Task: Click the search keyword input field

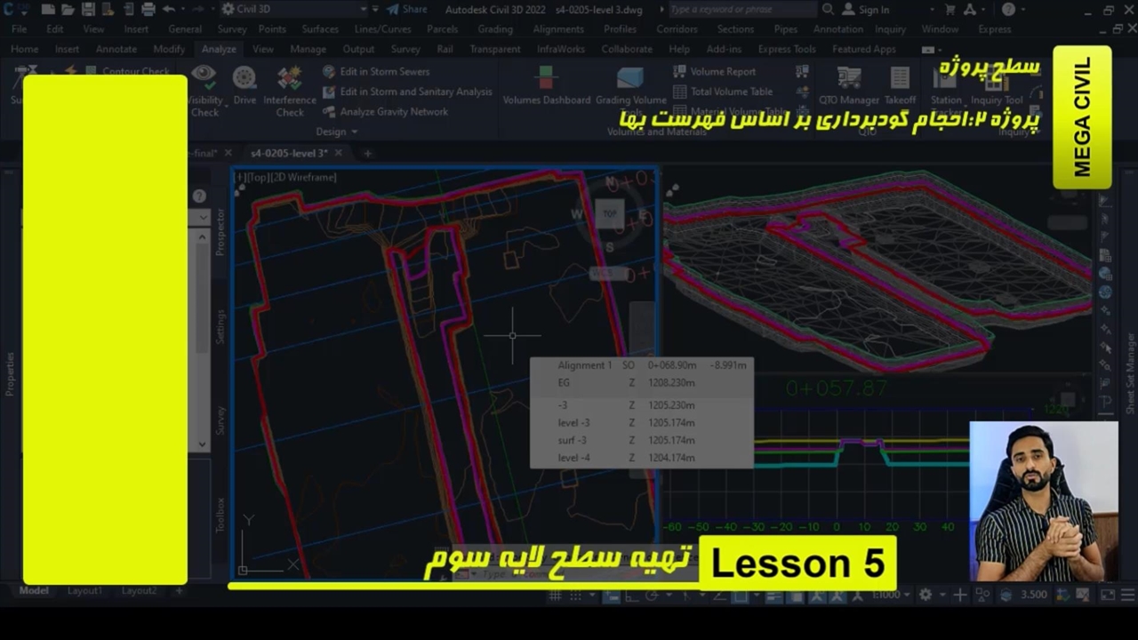Action: point(741,9)
